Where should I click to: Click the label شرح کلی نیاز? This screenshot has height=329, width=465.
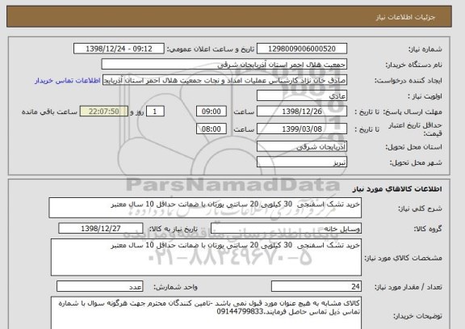tap(420, 209)
